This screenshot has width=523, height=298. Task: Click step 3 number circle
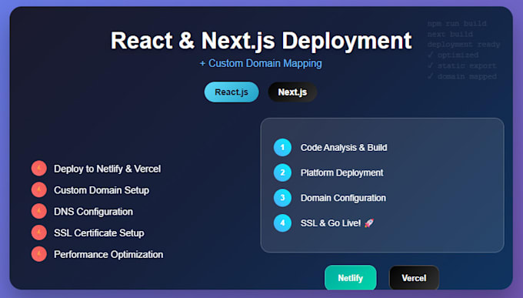282,198
